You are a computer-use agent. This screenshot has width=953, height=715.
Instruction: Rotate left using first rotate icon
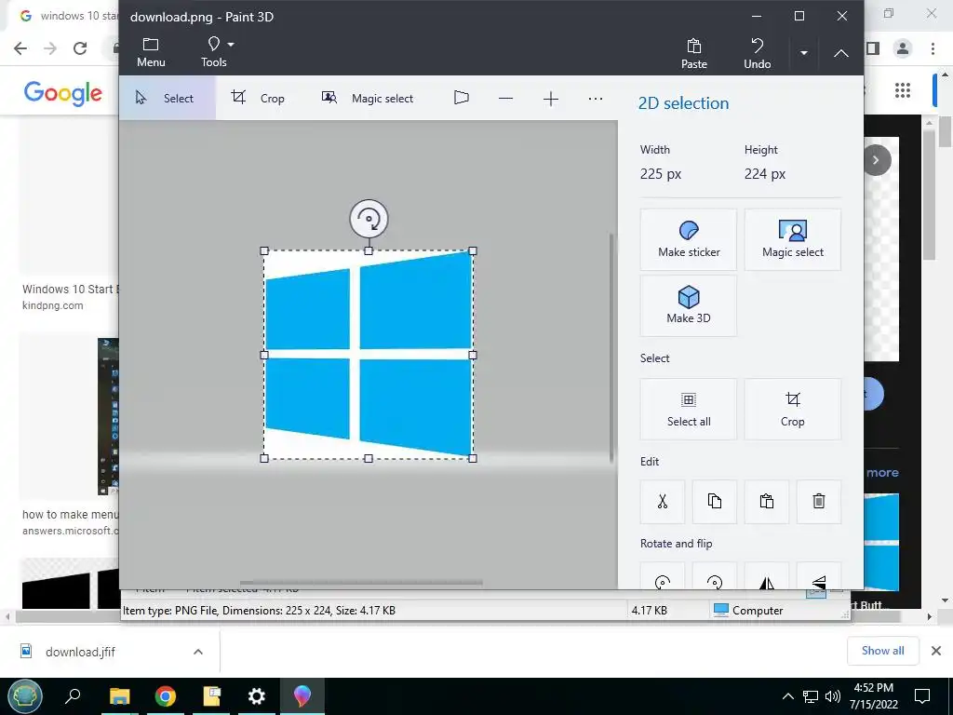(663, 576)
